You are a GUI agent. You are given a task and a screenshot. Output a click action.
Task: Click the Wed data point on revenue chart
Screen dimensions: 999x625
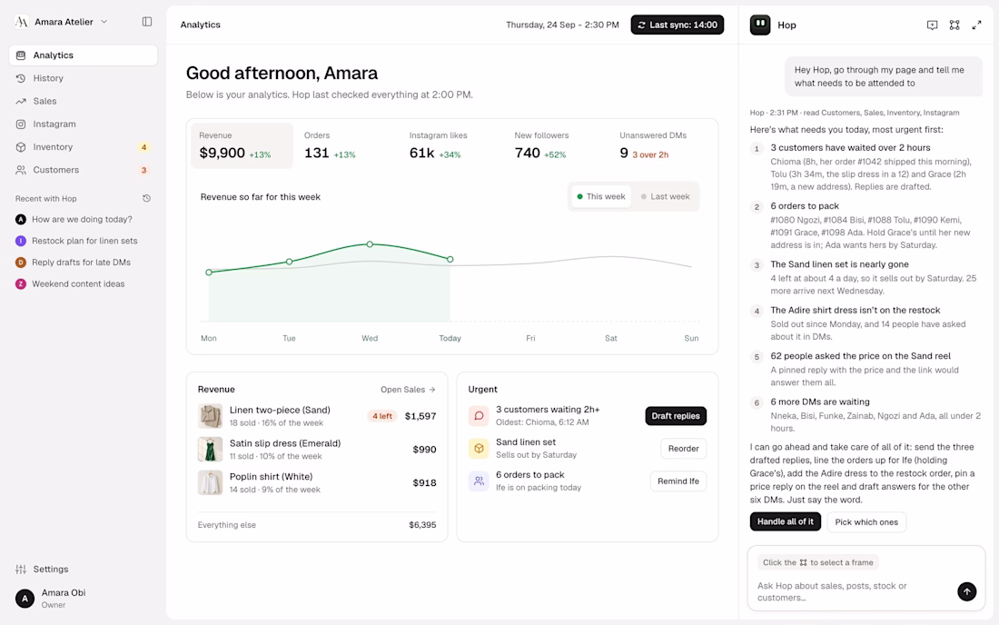coord(370,244)
